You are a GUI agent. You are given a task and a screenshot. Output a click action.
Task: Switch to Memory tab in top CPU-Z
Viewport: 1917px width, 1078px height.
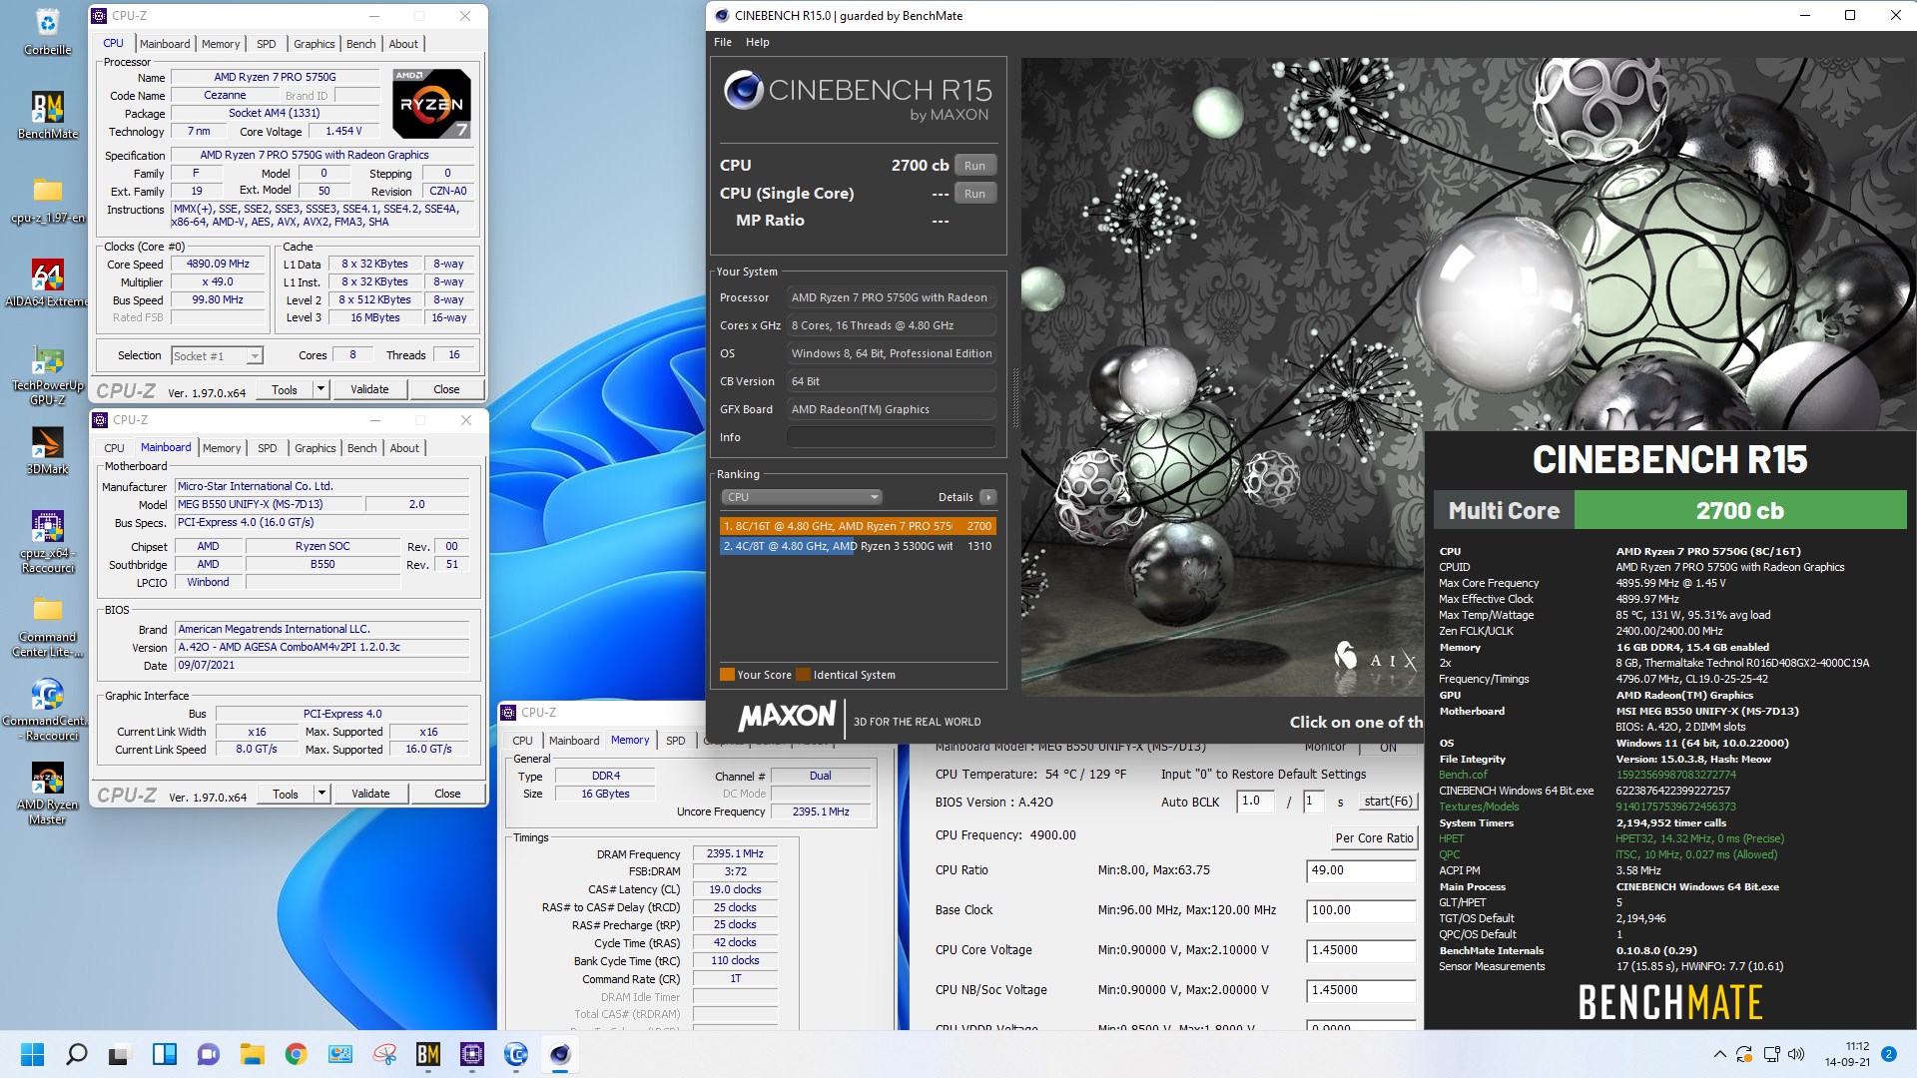click(221, 44)
